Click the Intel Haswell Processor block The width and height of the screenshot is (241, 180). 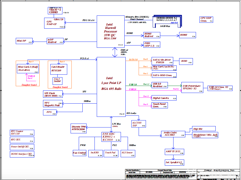111,31
